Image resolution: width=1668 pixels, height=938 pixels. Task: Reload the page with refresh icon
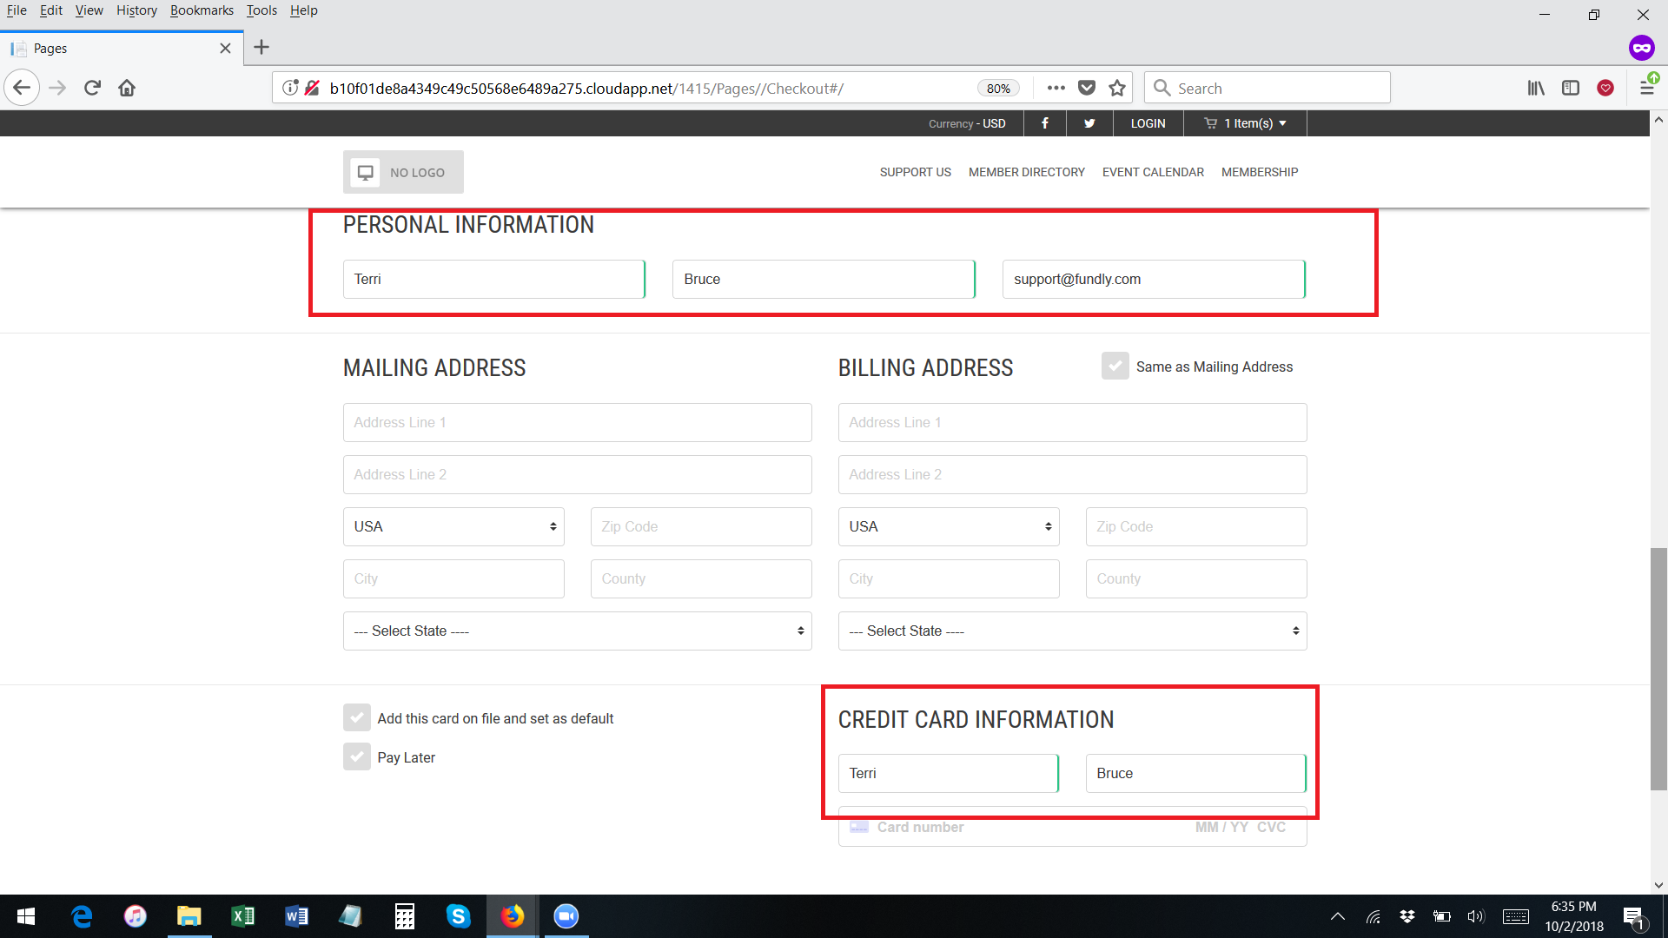[92, 88]
